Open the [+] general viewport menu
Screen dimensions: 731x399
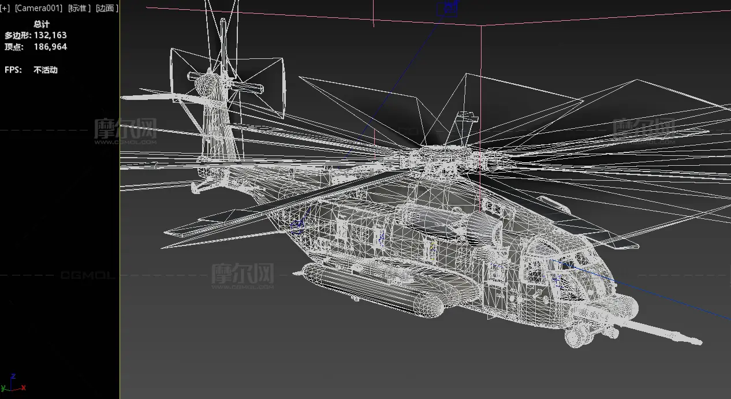[x=5, y=8]
